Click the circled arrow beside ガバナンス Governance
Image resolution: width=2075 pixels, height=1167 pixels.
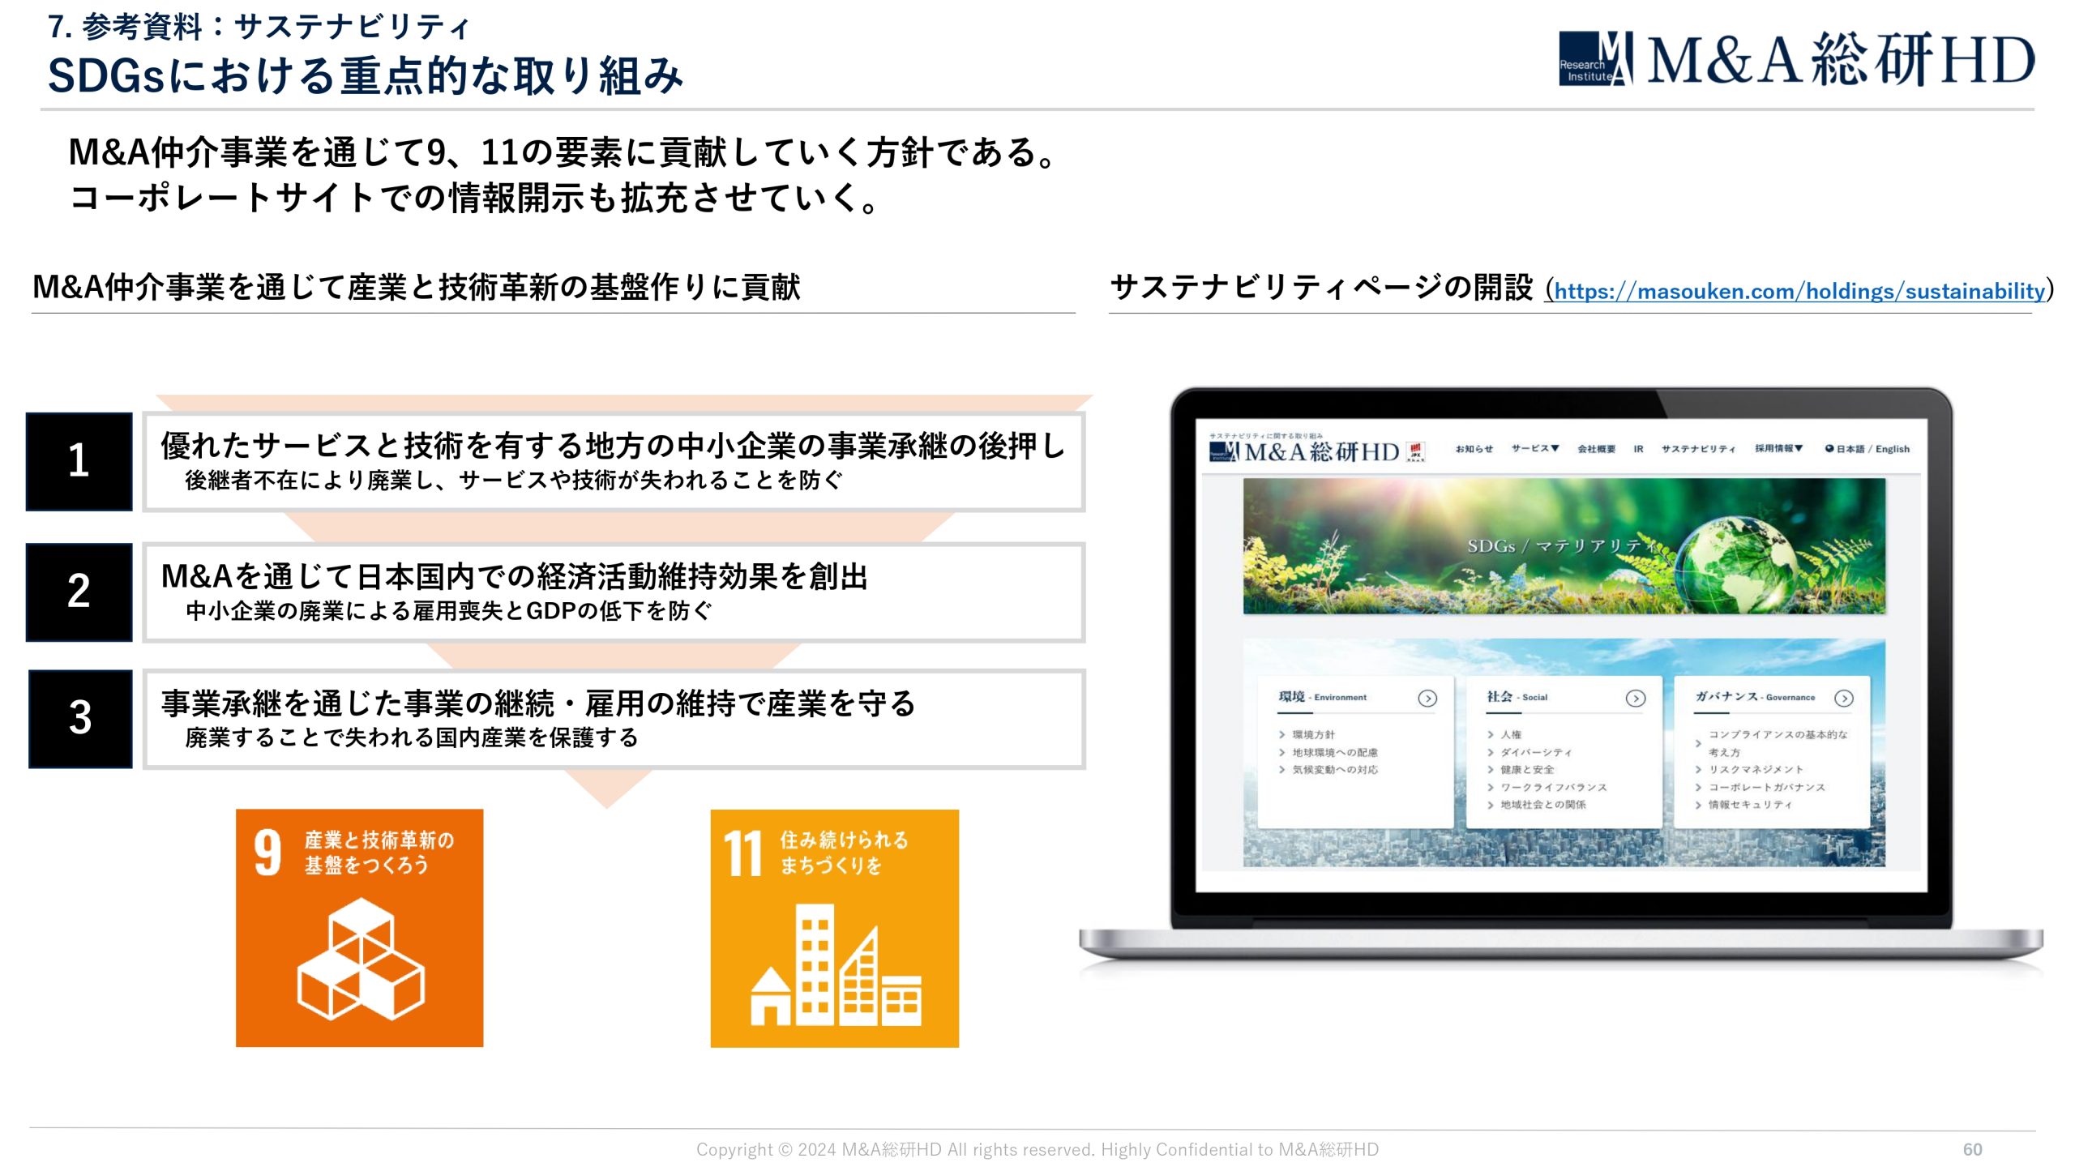point(1844,699)
